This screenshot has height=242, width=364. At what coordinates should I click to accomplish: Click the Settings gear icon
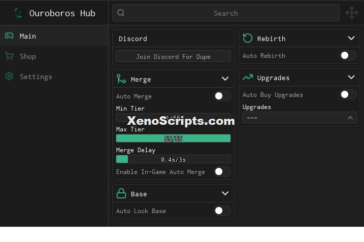pos(9,76)
